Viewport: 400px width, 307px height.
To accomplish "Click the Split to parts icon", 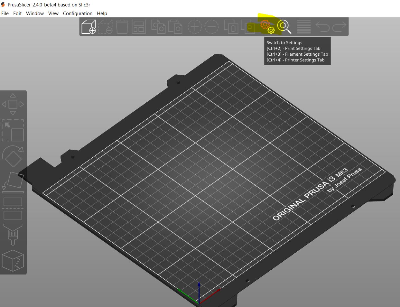I will 248,27.
